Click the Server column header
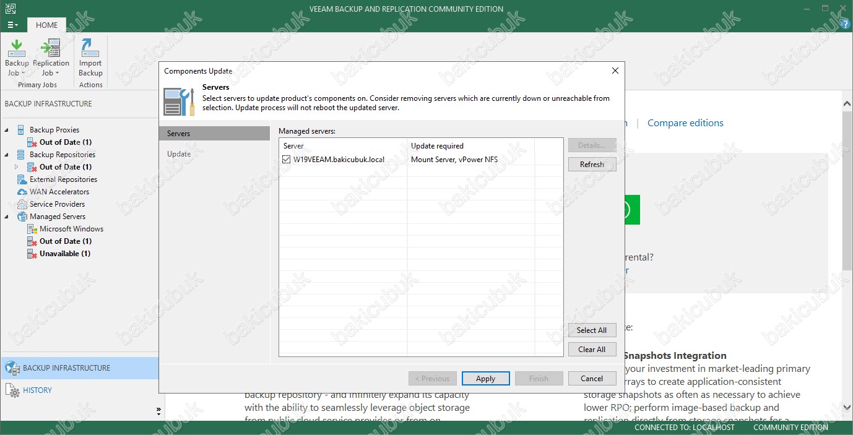The height and width of the screenshot is (435, 853). tap(343, 146)
